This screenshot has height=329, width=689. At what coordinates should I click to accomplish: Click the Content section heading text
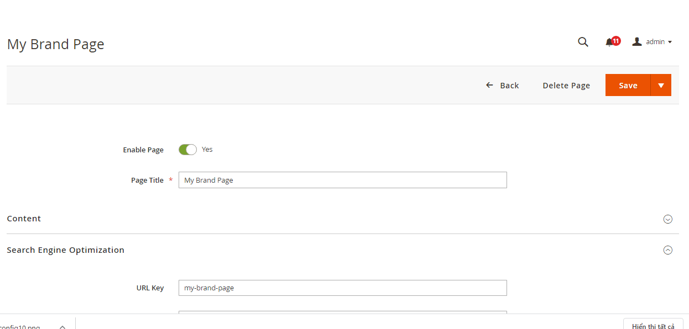[x=24, y=219]
